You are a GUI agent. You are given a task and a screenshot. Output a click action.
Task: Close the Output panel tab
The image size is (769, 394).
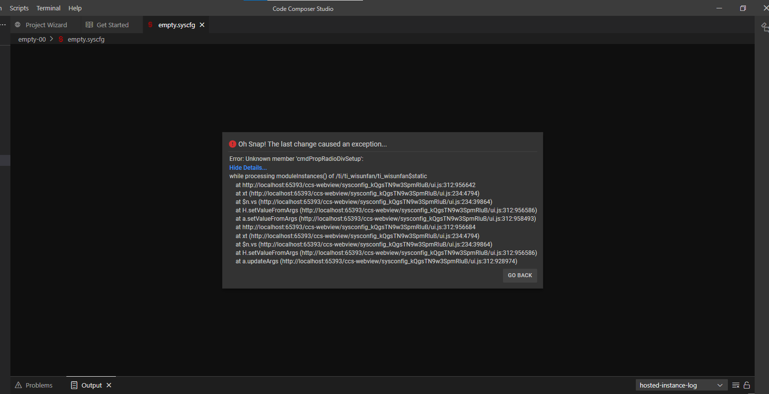(109, 385)
